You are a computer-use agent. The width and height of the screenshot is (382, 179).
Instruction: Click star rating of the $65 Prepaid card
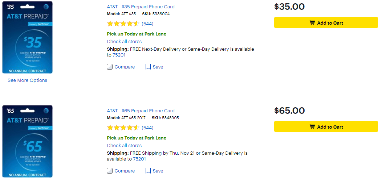point(123,128)
